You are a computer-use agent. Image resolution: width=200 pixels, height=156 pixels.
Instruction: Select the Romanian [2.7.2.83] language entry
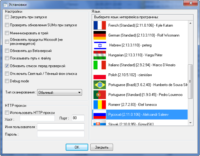pyautogui.click(x=140, y=105)
